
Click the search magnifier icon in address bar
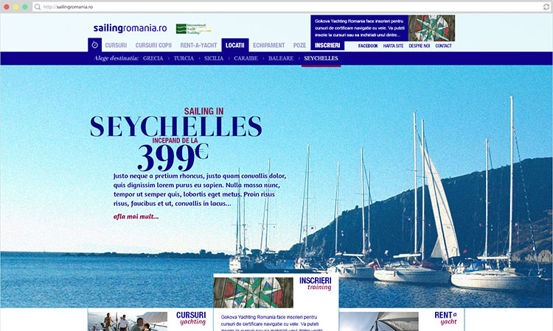38,7
